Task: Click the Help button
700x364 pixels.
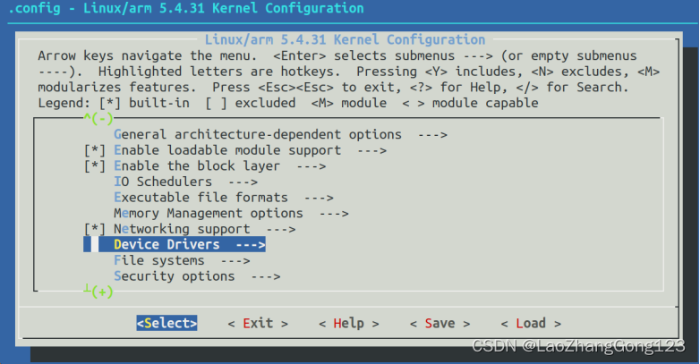Action: tap(349, 323)
